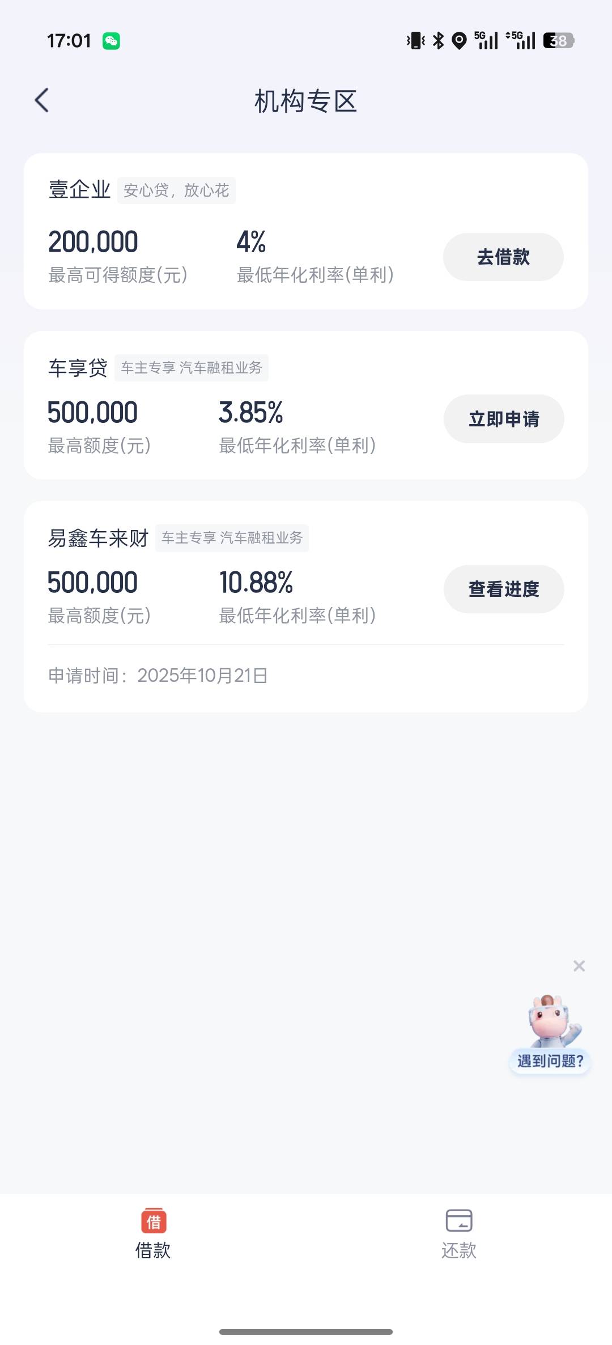Screen dimensions: 612x1345
Task: Tap the battery indicator icon
Action: (x=558, y=41)
